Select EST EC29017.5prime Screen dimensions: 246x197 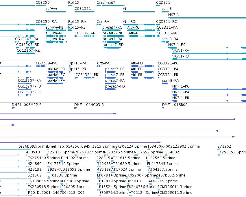pos(47,155)
